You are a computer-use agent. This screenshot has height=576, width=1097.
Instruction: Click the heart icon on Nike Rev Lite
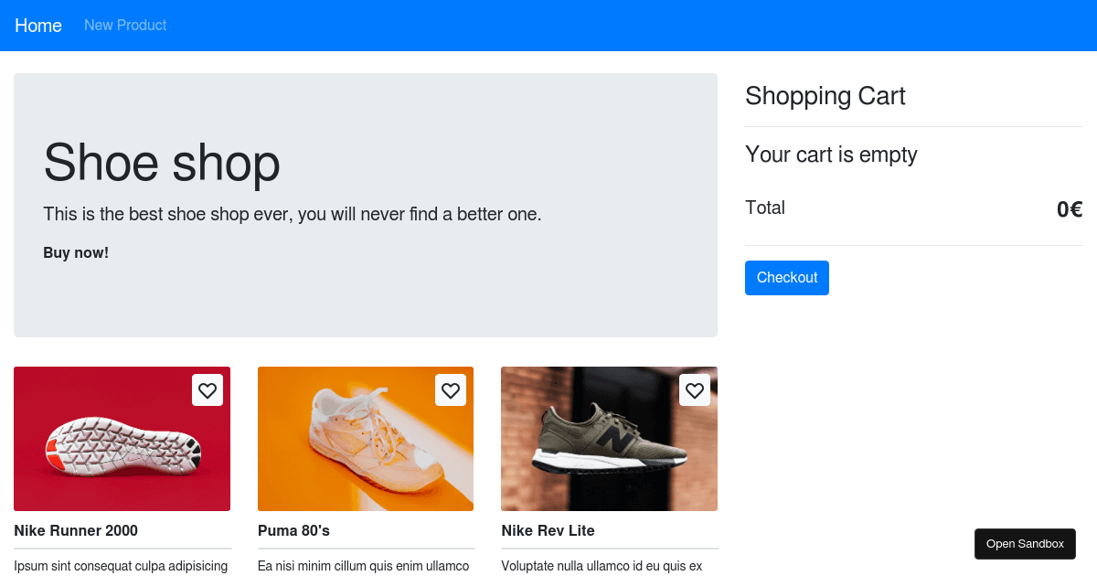click(x=695, y=390)
